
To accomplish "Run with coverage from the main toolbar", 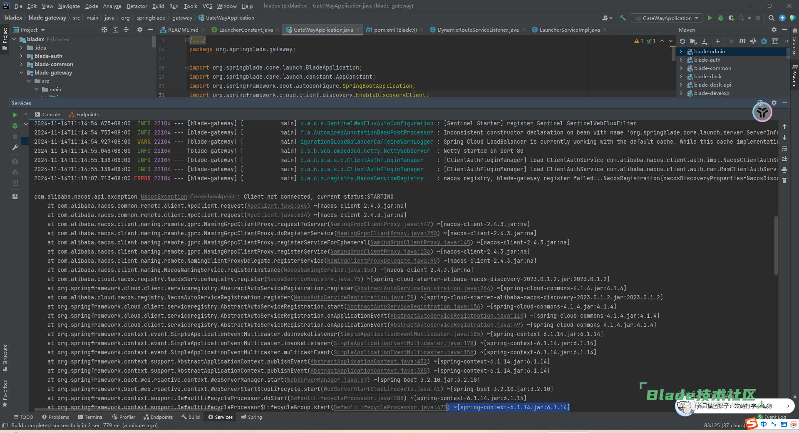I will click(x=731, y=18).
